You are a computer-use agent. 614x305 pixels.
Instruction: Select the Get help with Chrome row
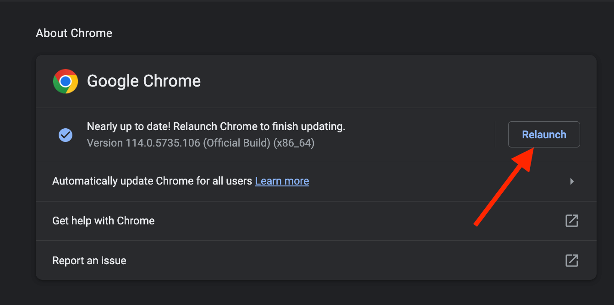(316, 221)
